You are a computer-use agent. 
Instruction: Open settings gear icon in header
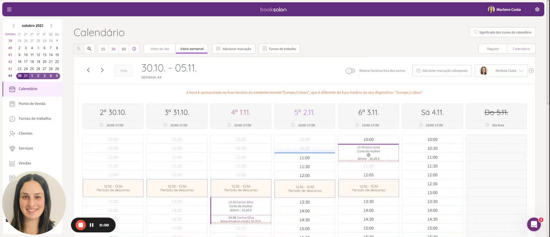coord(537,10)
